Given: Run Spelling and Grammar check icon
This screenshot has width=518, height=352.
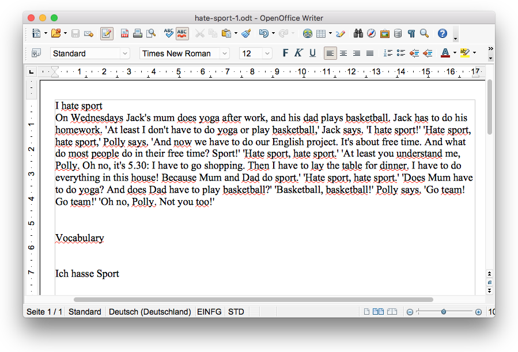Looking at the screenshot, I should point(168,33).
